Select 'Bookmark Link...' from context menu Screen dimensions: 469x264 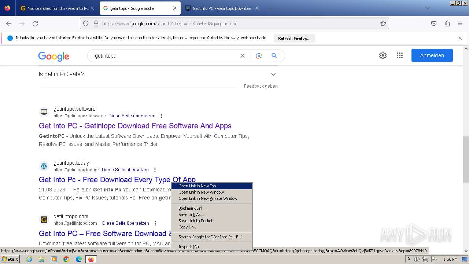(212, 208)
